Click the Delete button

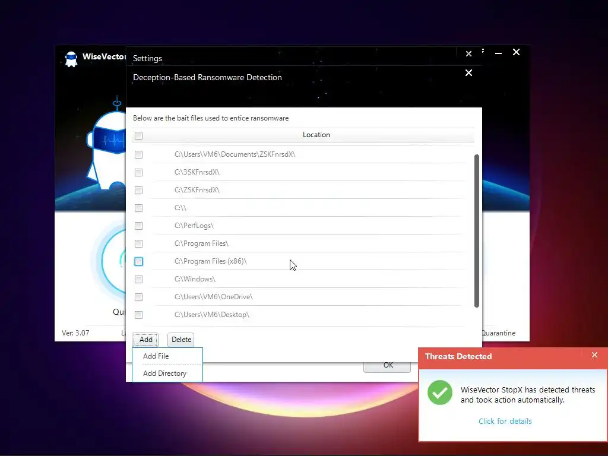pyautogui.click(x=181, y=339)
